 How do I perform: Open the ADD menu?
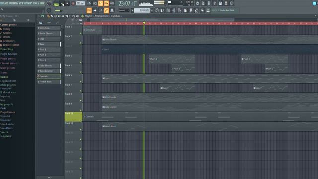click(6, 3)
